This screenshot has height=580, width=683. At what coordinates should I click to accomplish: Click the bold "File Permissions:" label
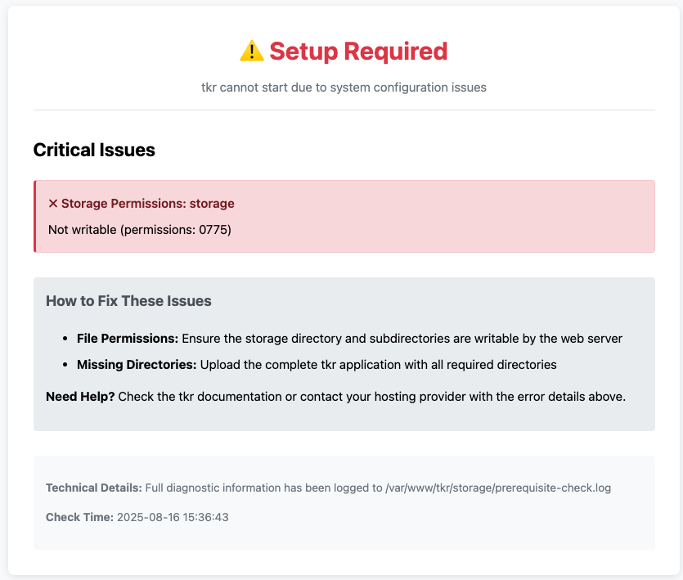128,338
